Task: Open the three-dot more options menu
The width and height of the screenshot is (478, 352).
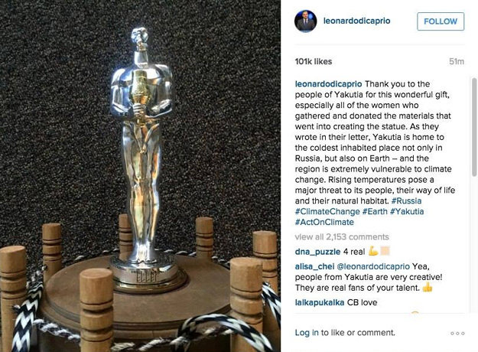Action: tap(457, 334)
